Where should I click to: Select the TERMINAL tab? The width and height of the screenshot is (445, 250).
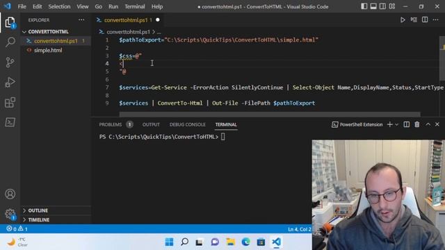tap(226, 124)
